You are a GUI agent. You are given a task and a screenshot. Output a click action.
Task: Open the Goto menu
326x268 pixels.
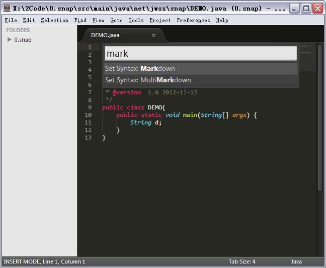tap(116, 21)
